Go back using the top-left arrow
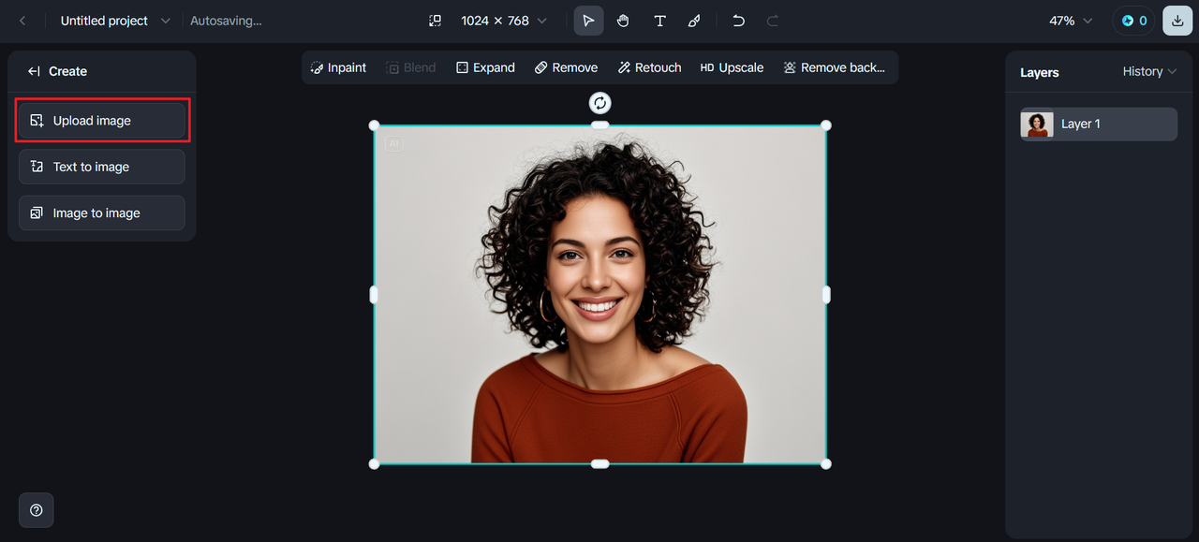 point(22,21)
